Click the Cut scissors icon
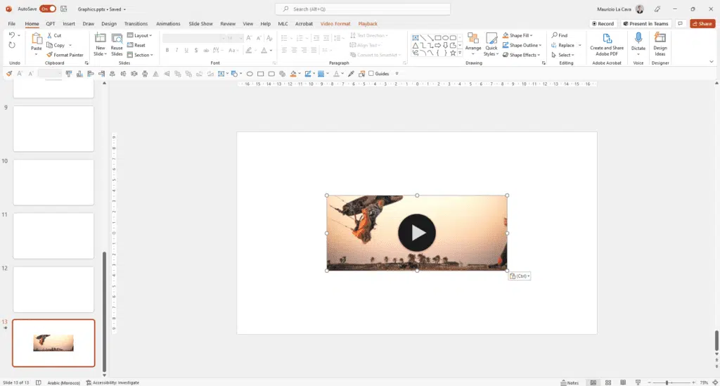The height and width of the screenshot is (386, 720). point(49,35)
